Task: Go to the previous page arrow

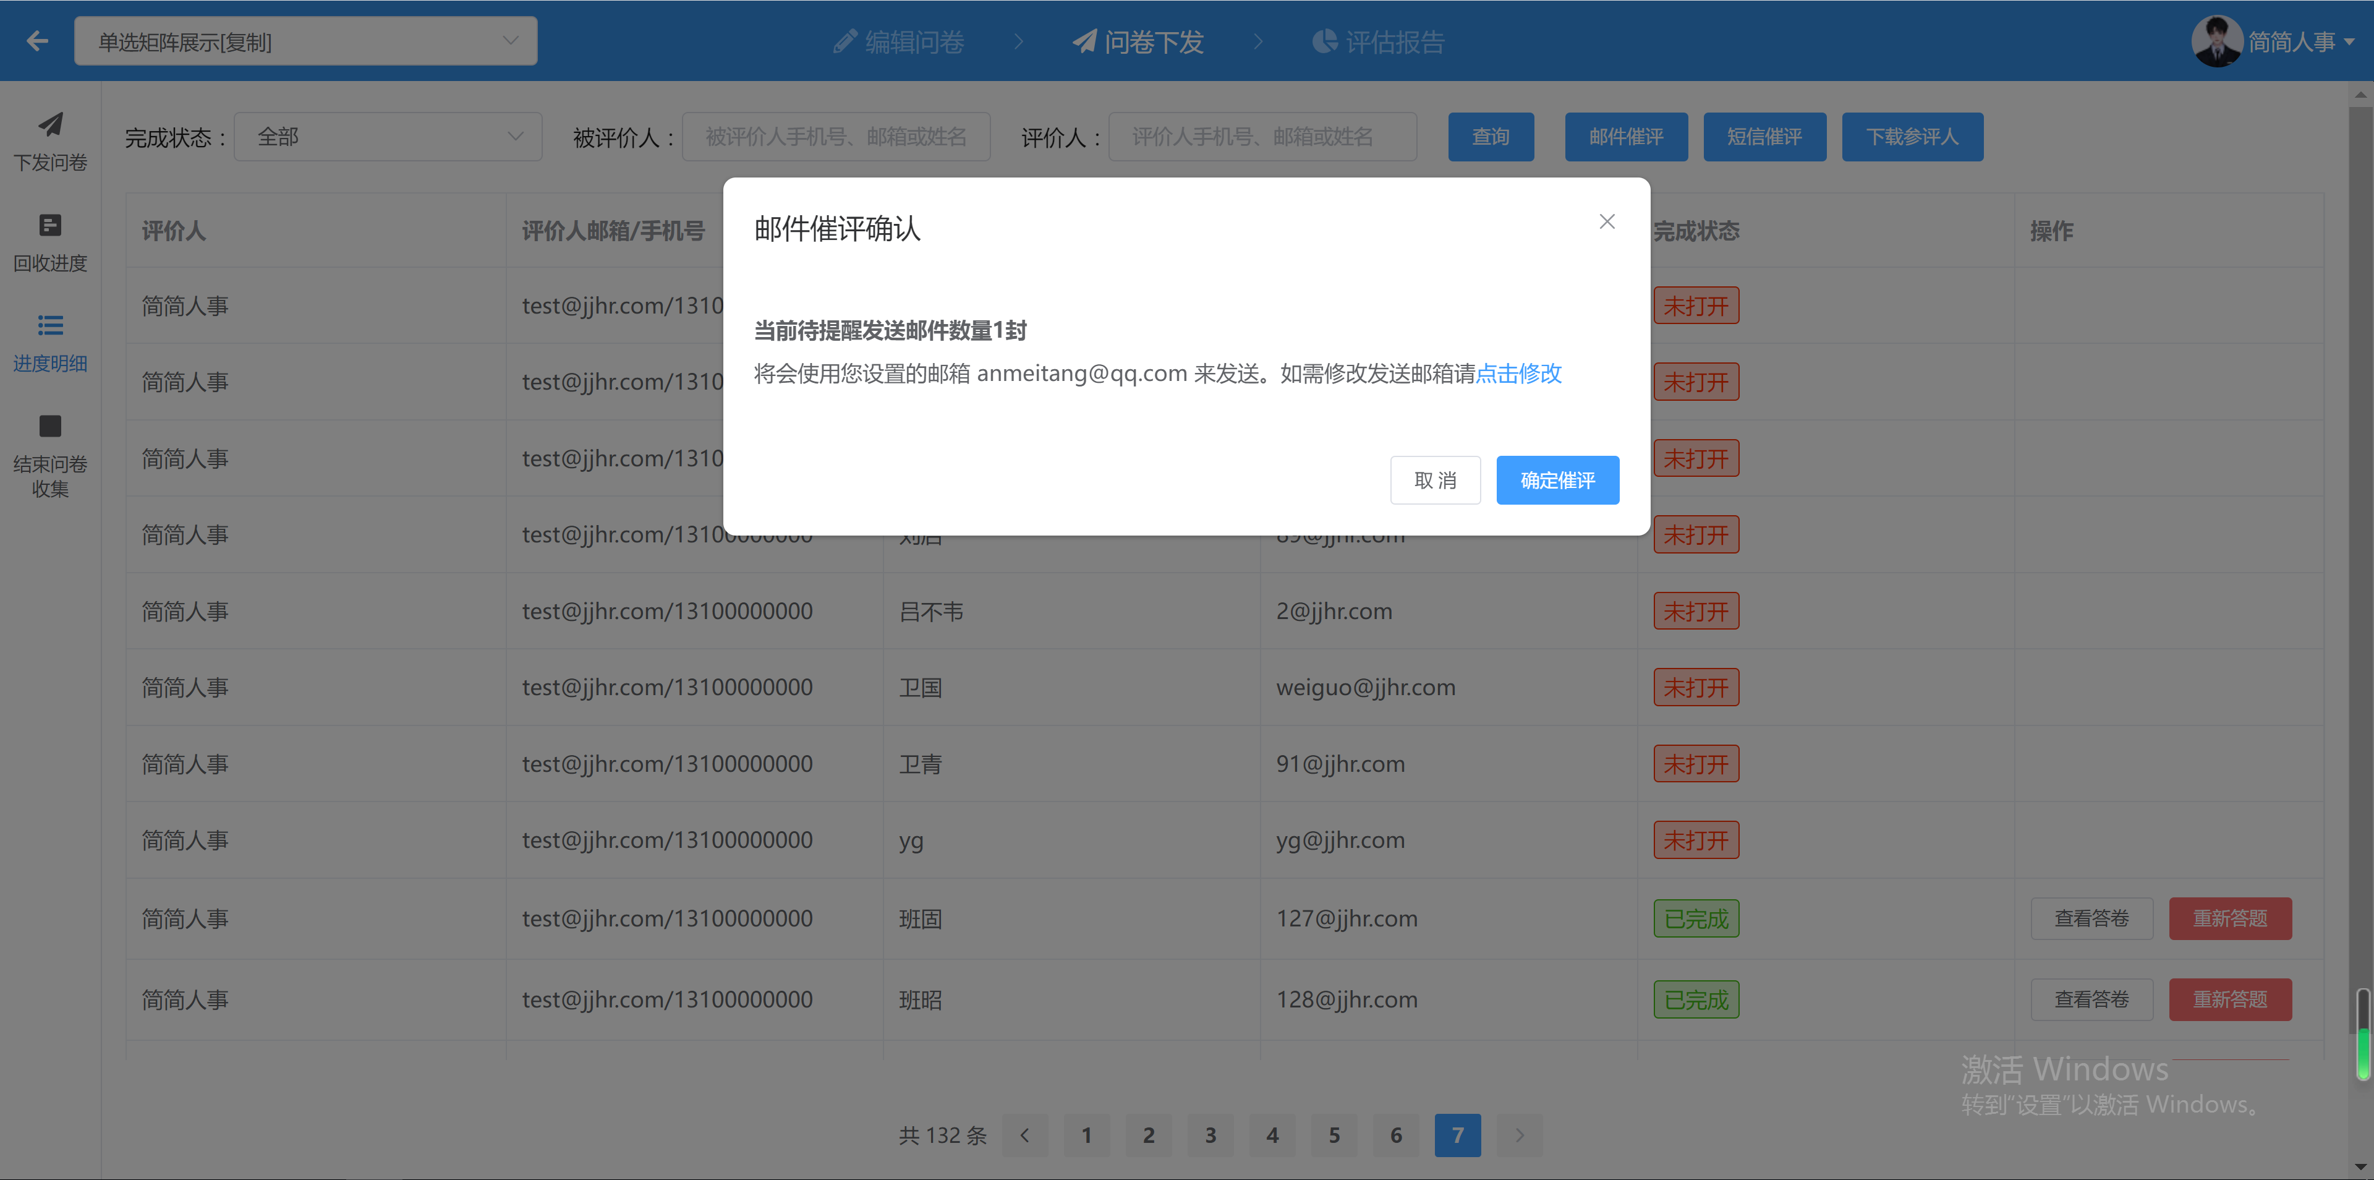Action: pos(1025,1135)
